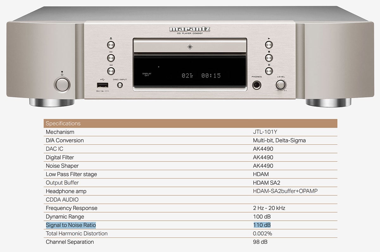Click the "D/A Conversion" row label

click(x=65, y=140)
